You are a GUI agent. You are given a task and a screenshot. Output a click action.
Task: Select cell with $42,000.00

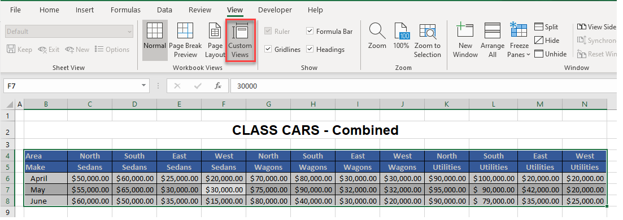point(541,190)
